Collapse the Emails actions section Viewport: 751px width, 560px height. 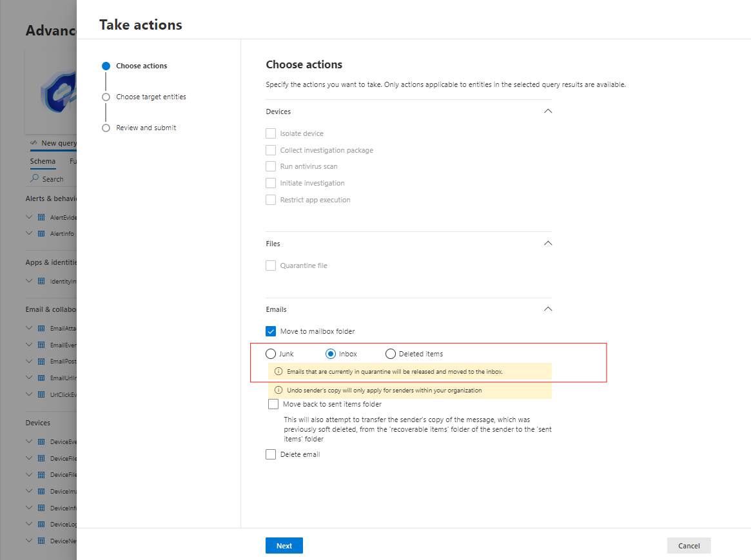point(548,309)
